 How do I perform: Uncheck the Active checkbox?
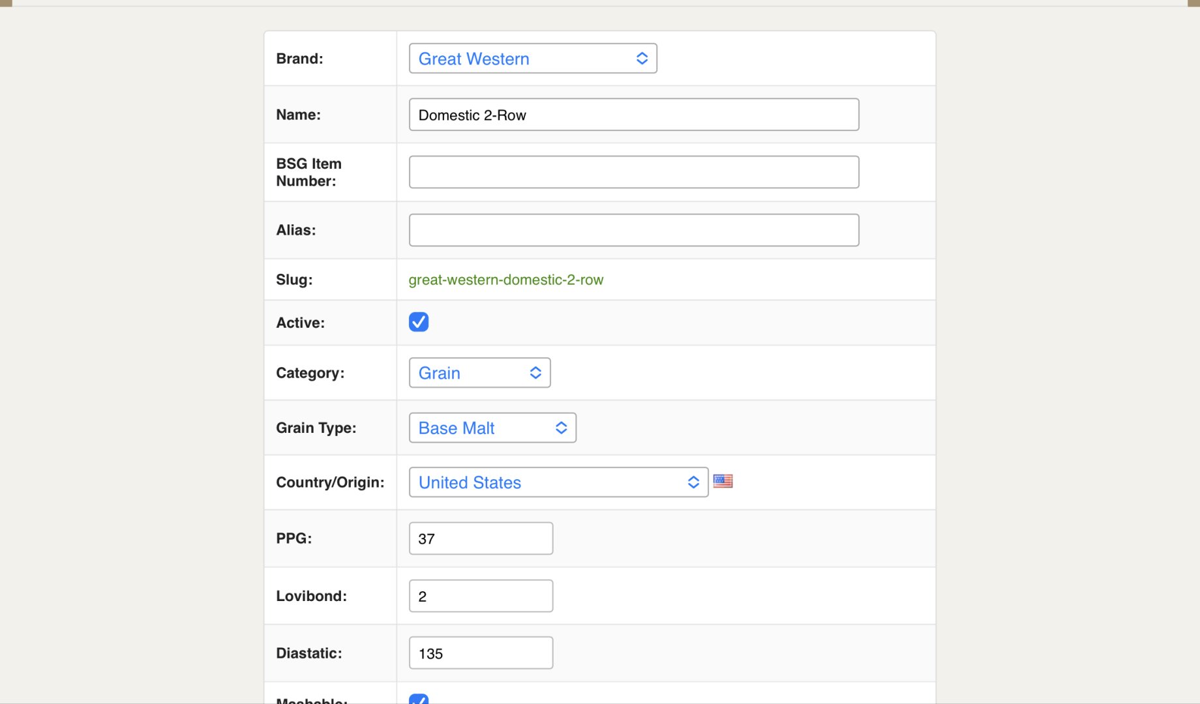point(419,322)
